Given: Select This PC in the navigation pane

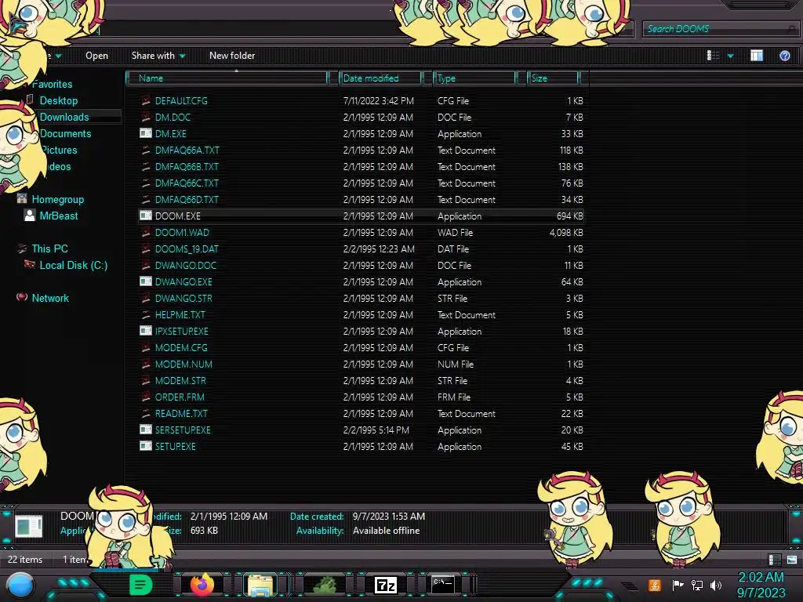Looking at the screenshot, I should pyautogui.click(x=49, y=248).
